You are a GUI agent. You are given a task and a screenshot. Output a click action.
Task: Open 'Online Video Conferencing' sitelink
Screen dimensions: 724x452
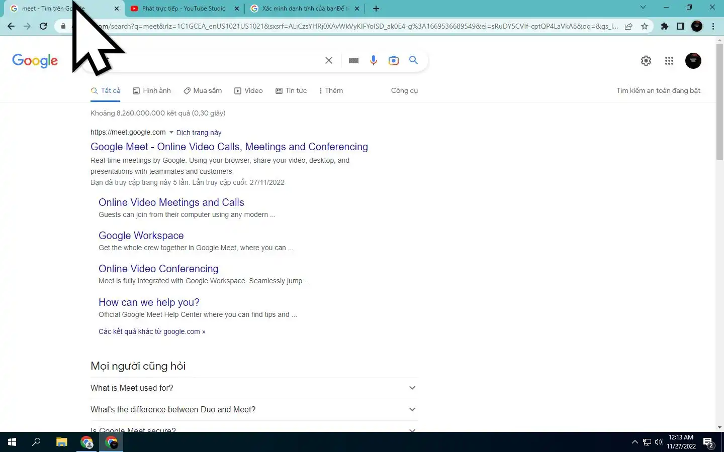pos(158,269)
